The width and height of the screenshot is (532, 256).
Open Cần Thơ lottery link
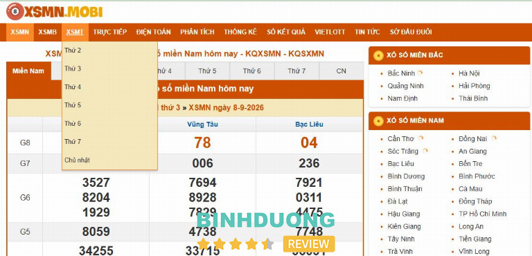[400, 138]
